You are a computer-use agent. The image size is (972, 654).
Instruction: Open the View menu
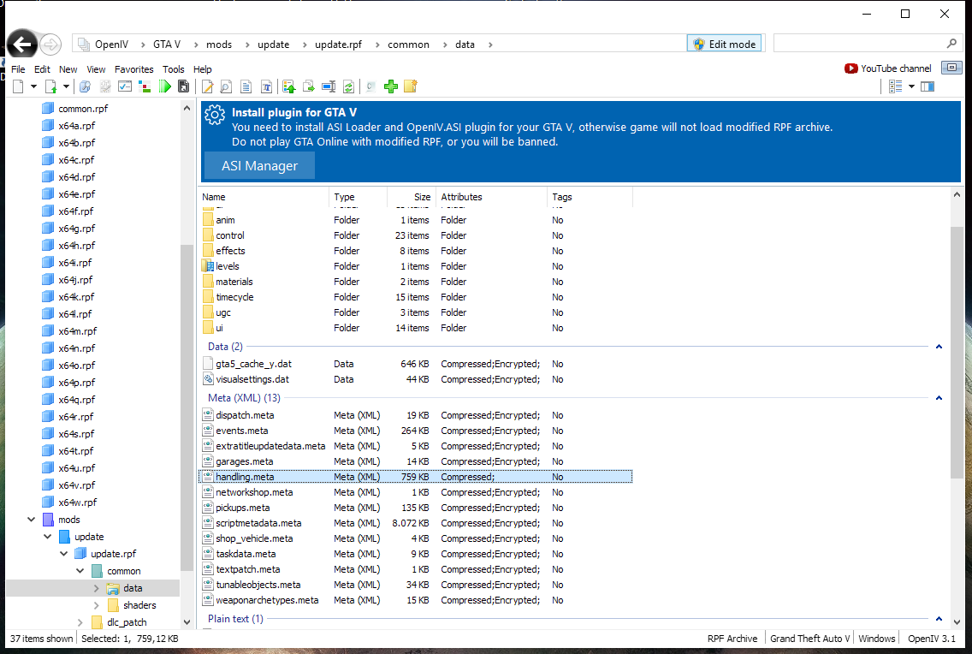(96, 69)
